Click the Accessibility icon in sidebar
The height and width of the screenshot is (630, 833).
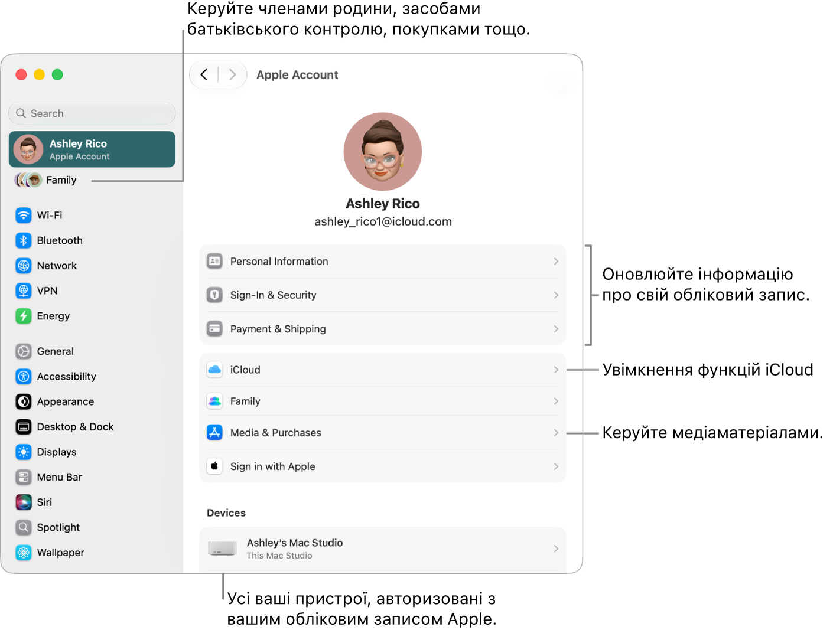tap(24, 376)
